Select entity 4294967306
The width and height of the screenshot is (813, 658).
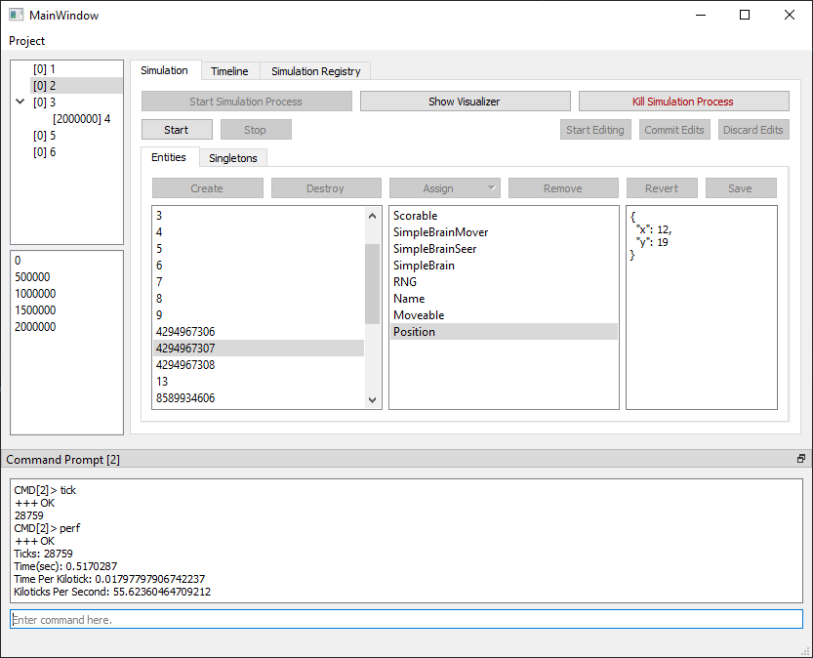[259, 331]
